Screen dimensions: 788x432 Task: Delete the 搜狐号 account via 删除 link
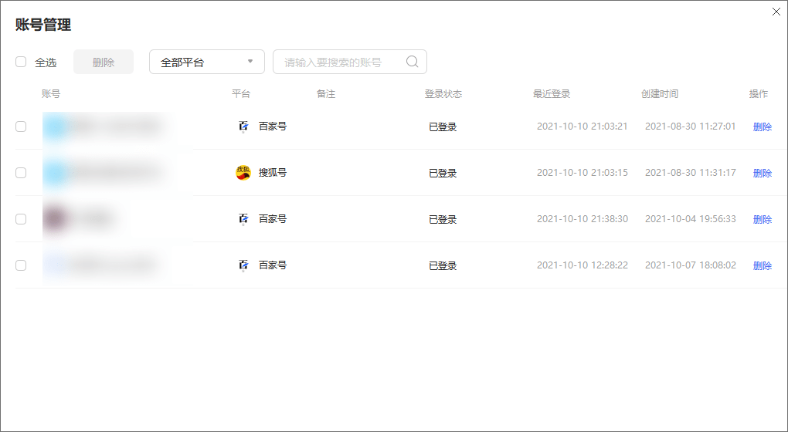pos(763,173)
